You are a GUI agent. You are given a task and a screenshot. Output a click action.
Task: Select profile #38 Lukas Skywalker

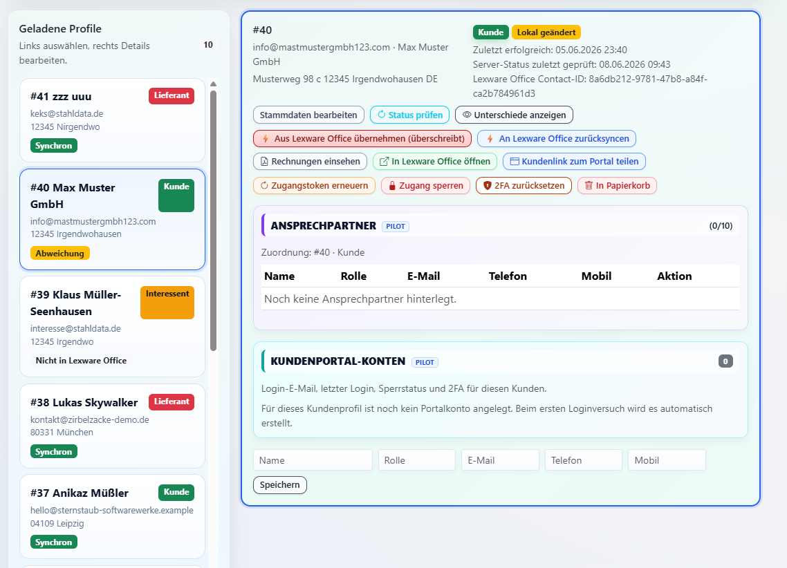(113, 426)
